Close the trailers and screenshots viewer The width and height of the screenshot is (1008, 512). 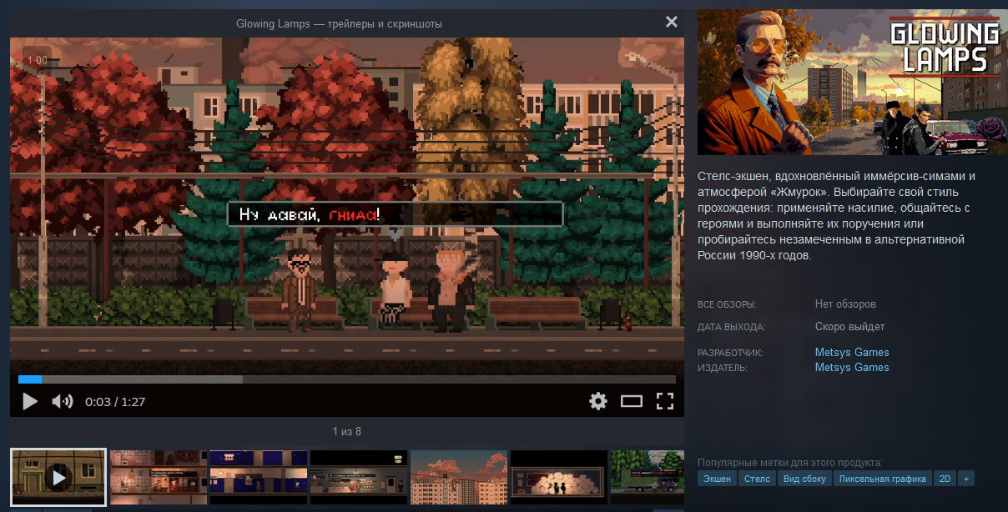(x=672, y=23)
